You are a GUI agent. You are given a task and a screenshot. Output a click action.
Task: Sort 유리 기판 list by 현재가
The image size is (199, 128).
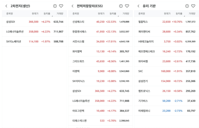click(167, 13)
